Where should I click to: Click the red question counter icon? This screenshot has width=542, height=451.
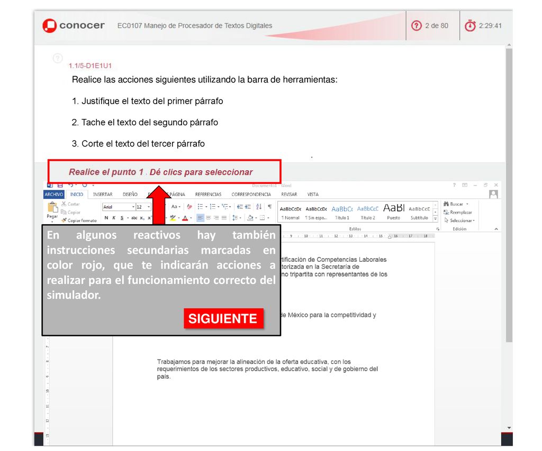click(x=416, y=25)
